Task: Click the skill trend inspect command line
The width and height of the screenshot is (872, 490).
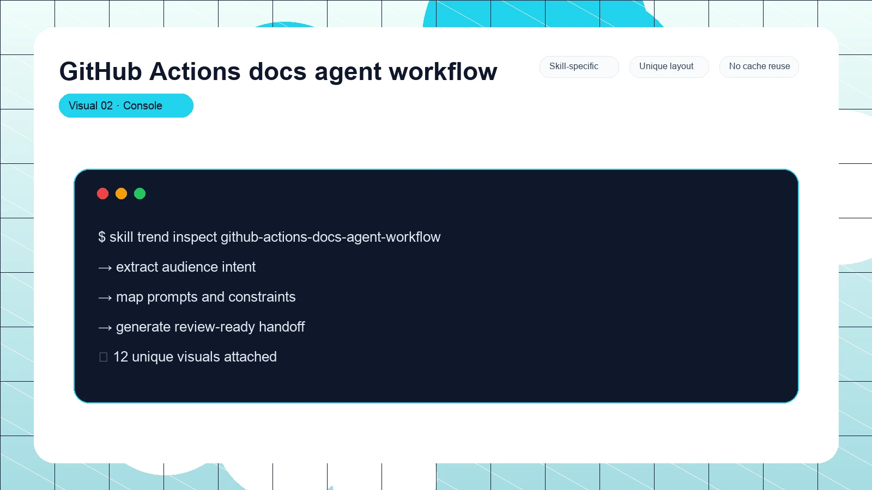Action: (x=269, y=237)
